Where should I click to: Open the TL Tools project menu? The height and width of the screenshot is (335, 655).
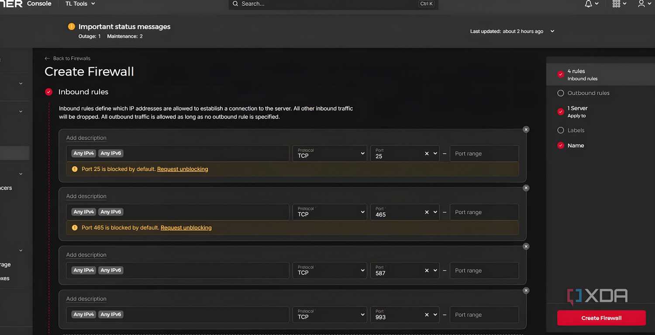pyautogui.click(x=80, y=4)
